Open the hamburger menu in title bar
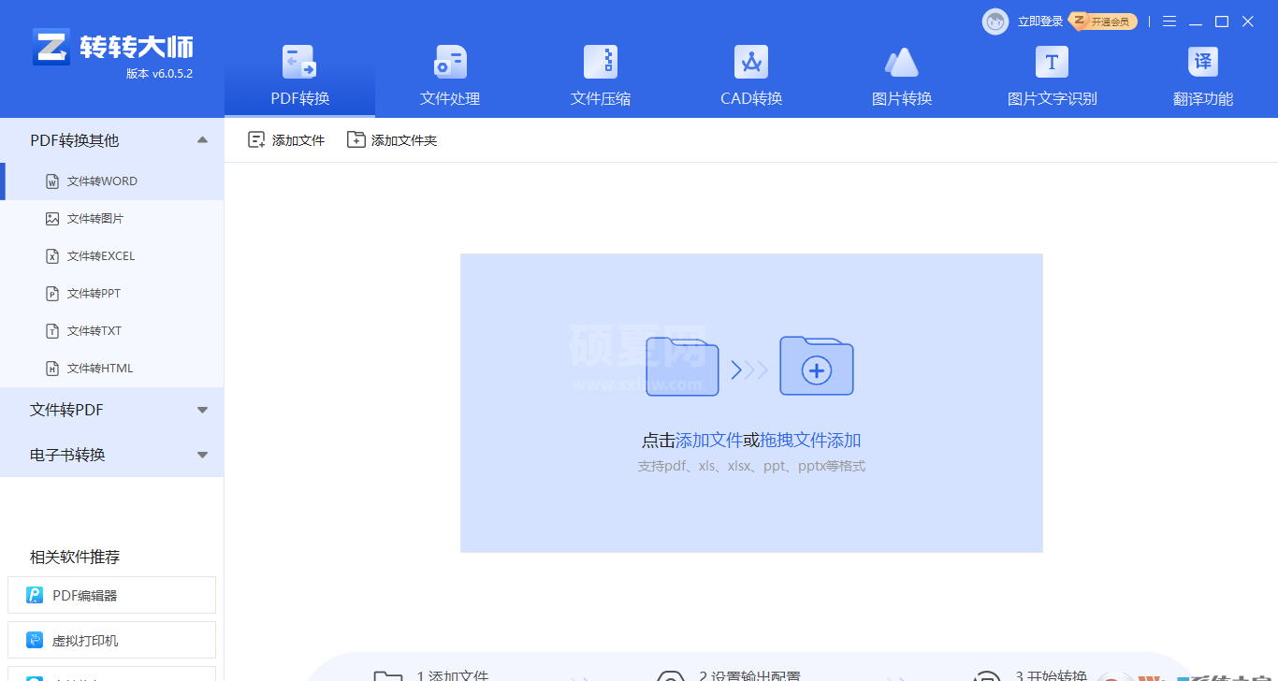 tap(1169, 21)
